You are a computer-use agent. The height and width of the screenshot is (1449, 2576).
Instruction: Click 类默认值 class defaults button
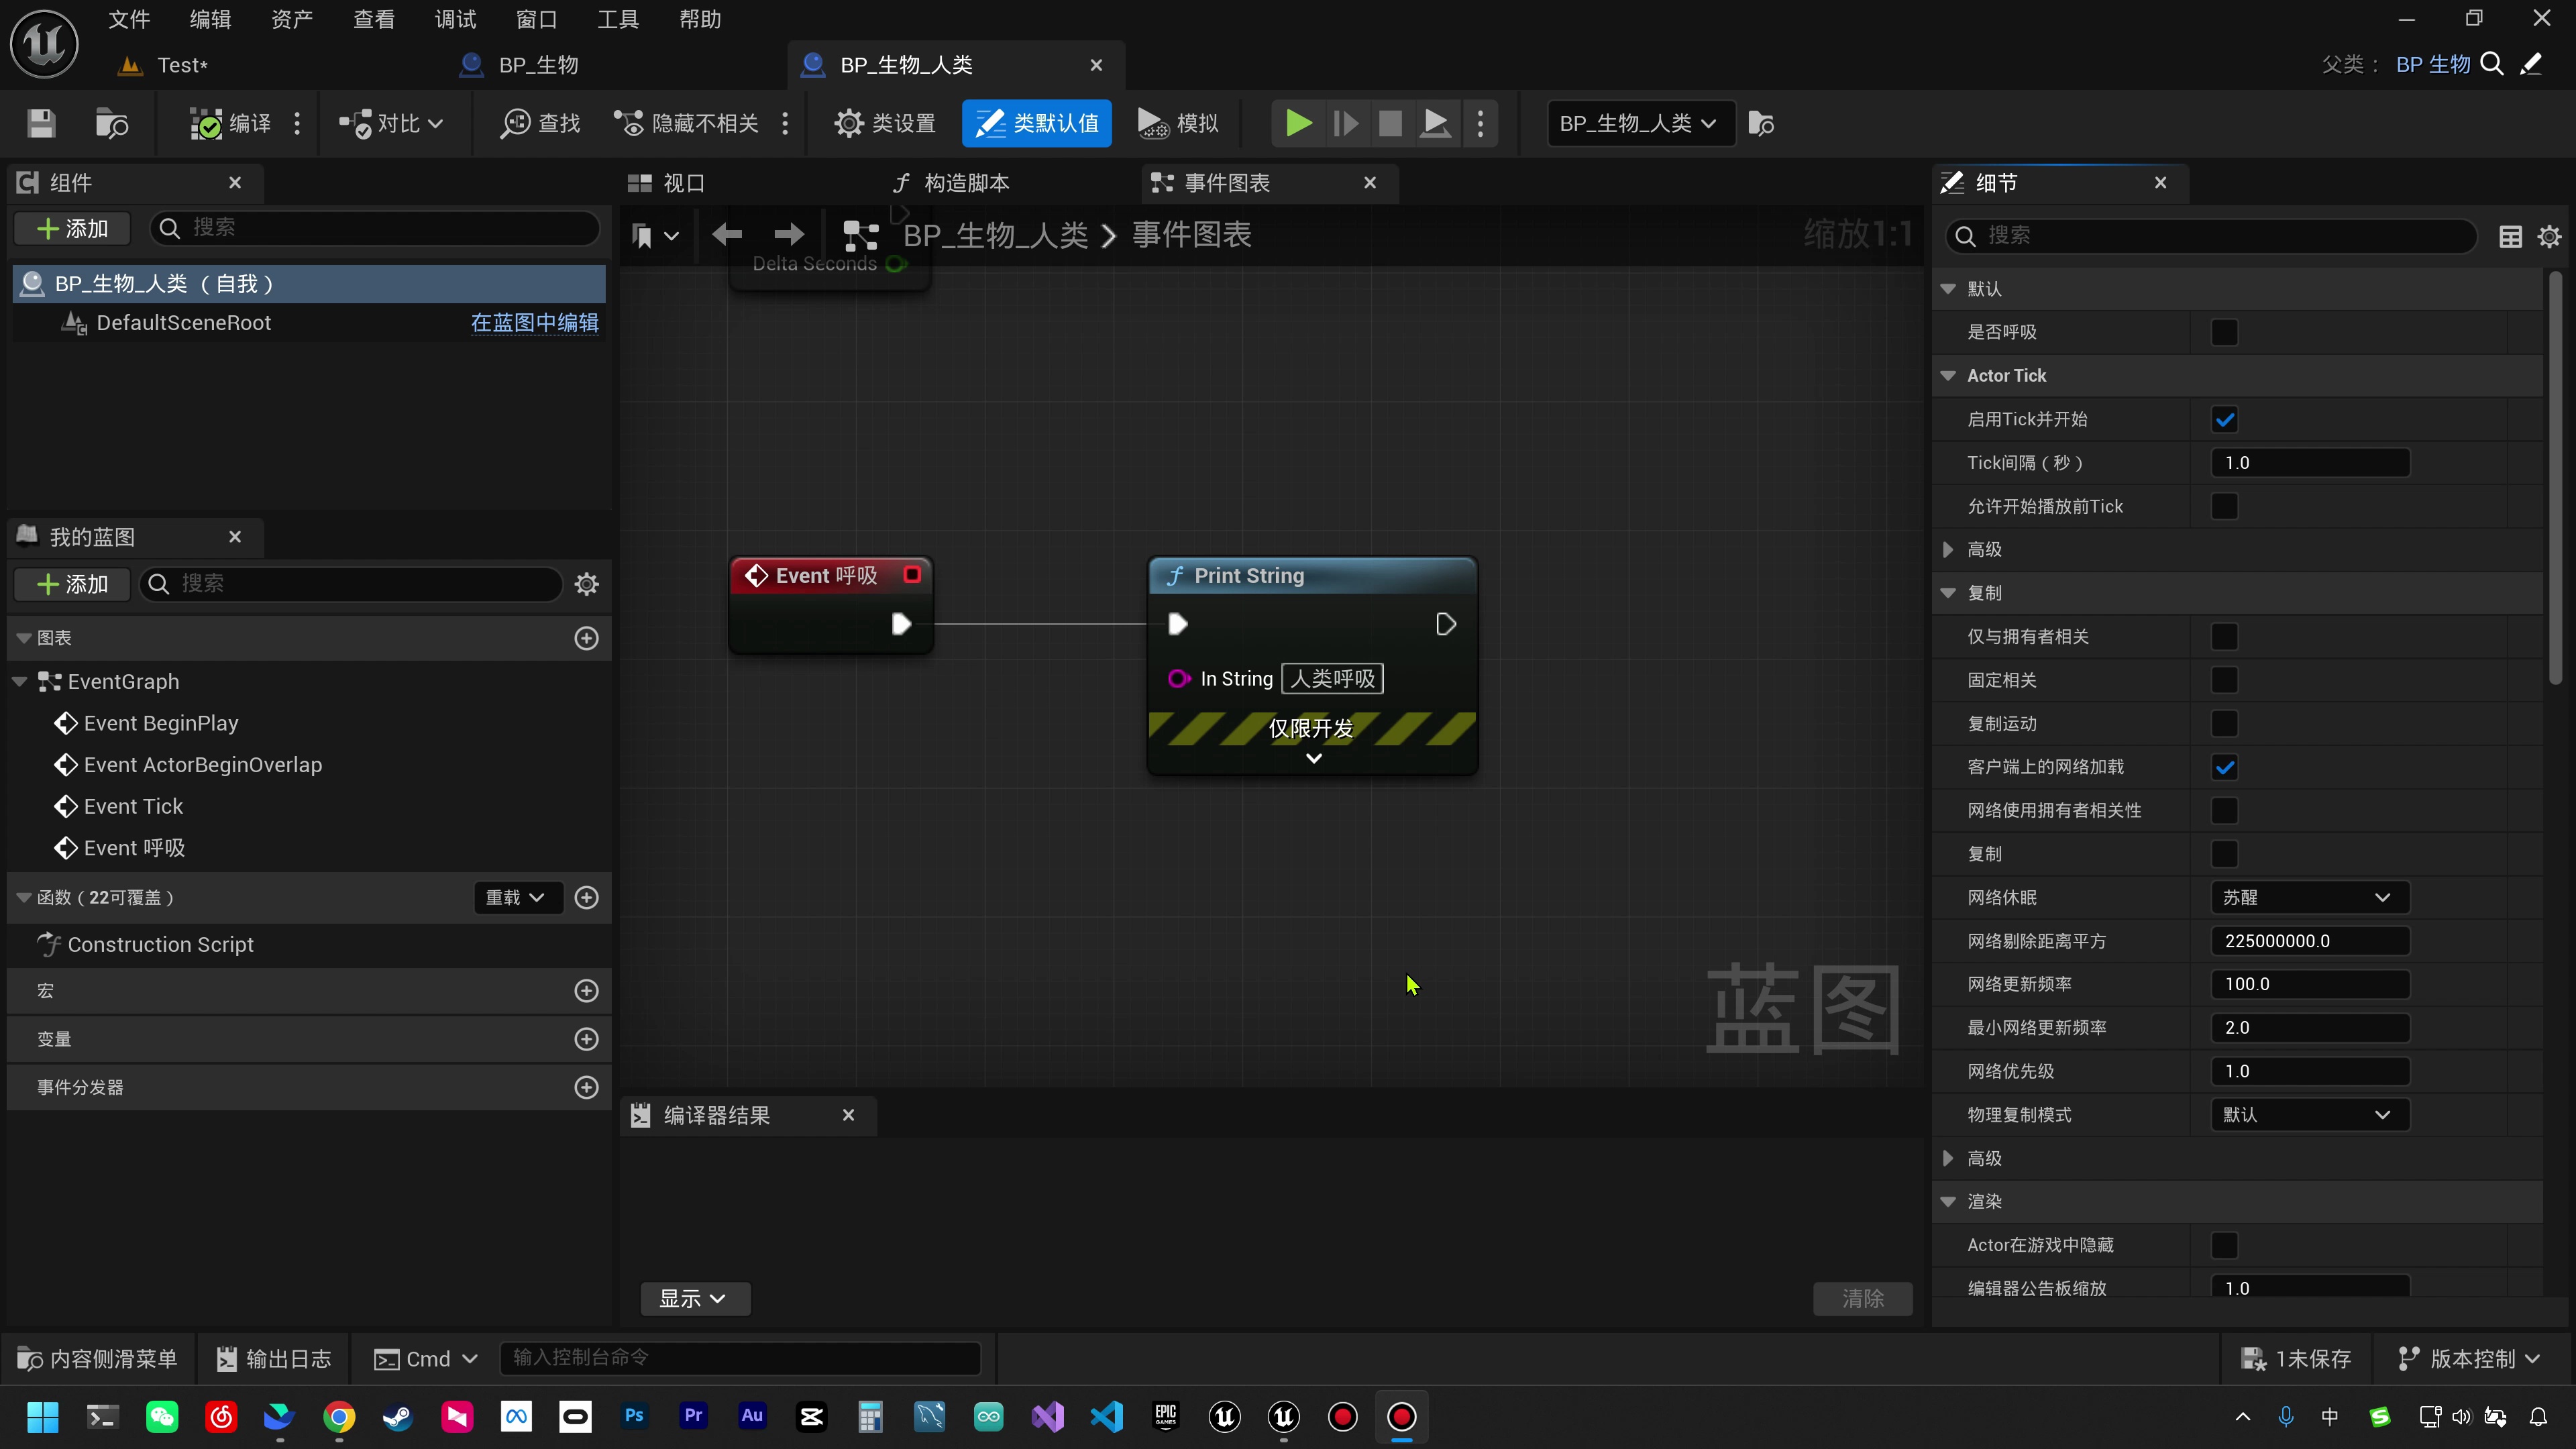[x=1037, y=123]
